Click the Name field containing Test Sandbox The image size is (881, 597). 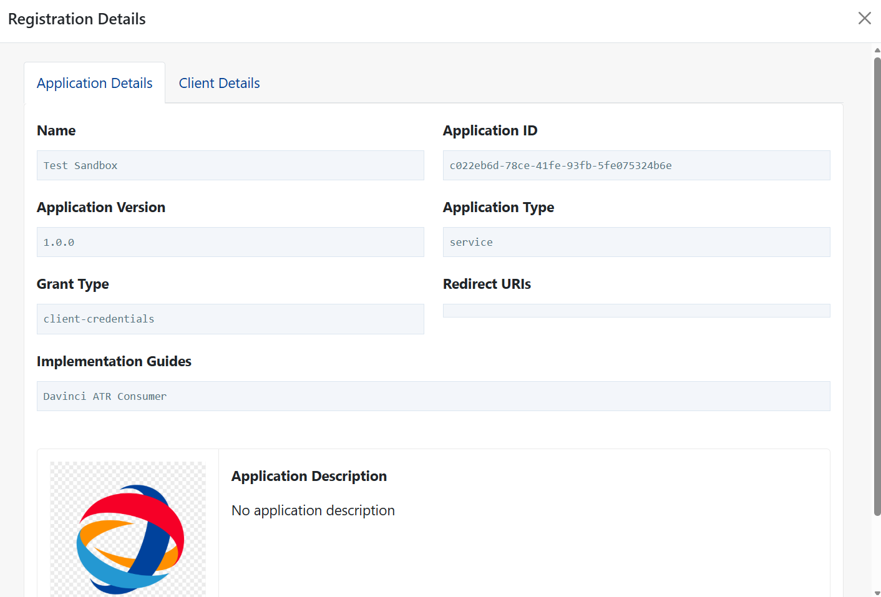230,165
